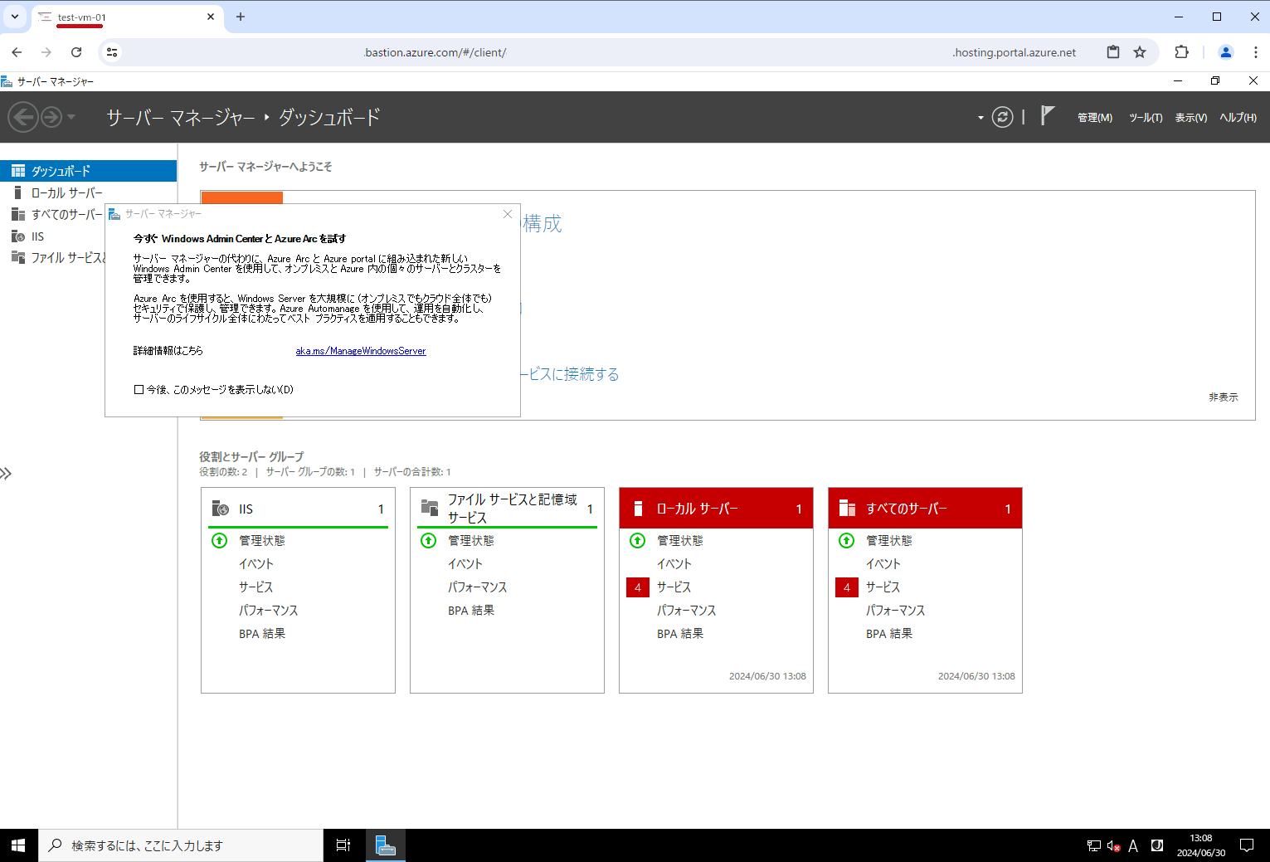Click the Server Manager back navigation arrow

(23, 117)
